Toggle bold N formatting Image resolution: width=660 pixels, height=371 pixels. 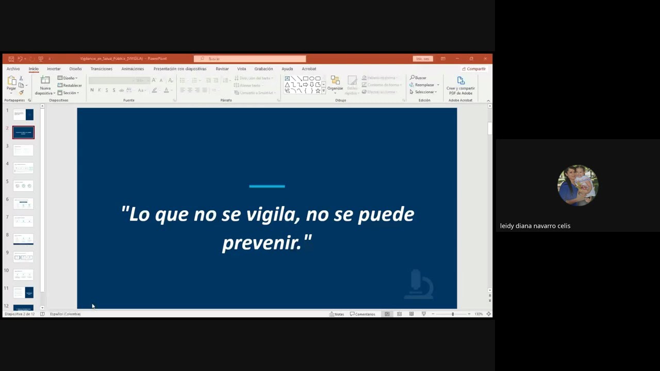tap(92, 90)
